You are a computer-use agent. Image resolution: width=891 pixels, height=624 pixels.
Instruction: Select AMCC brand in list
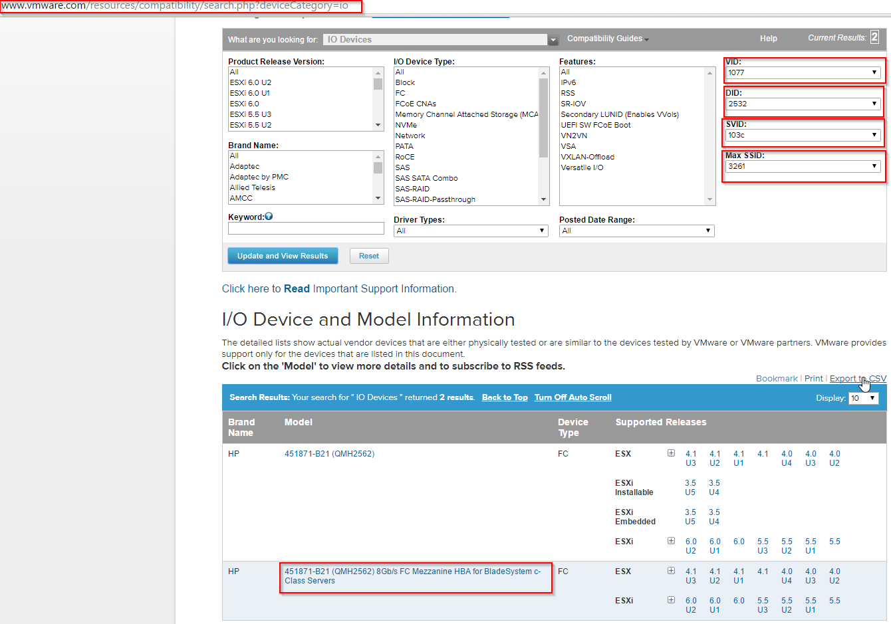pyautogui.click(x=241, y=198)
